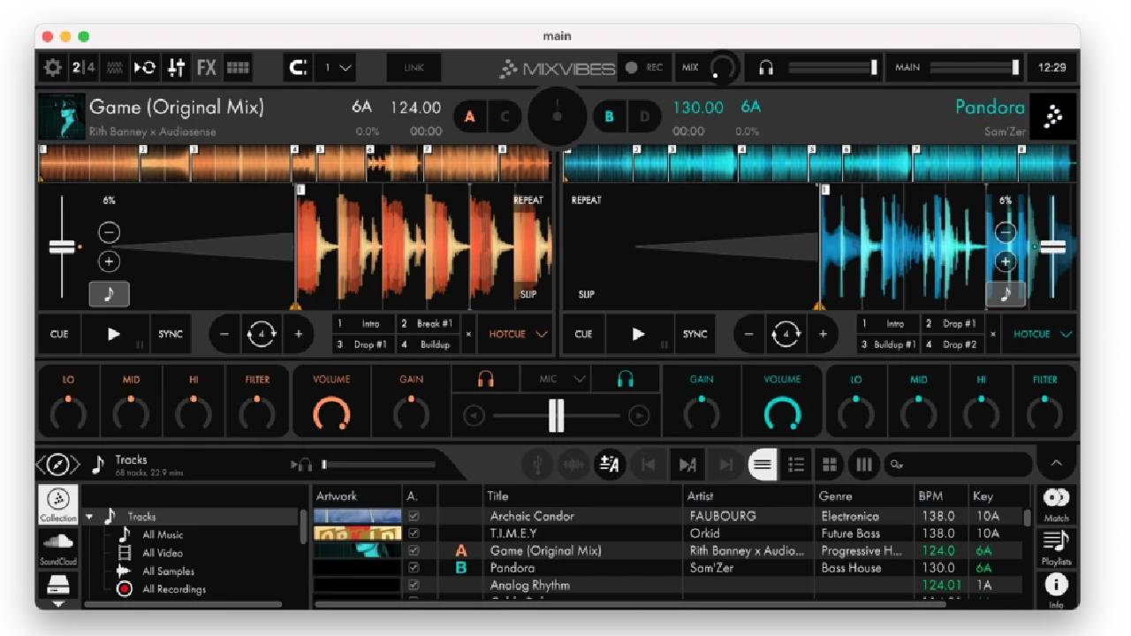Viewport: 1131px width, 636px height.
Task: Open HOTCUE mode dropdown on deck B
Action: (1043, 334)
